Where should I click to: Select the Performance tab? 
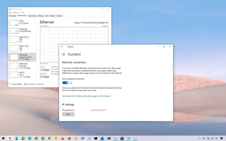point(22,16)
